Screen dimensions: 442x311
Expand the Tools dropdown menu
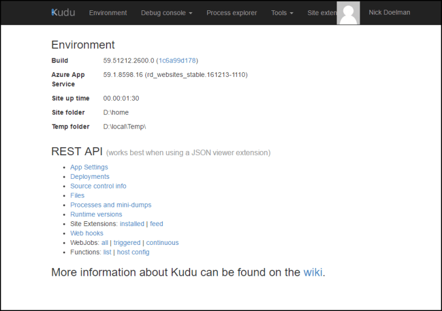(282, 13)
